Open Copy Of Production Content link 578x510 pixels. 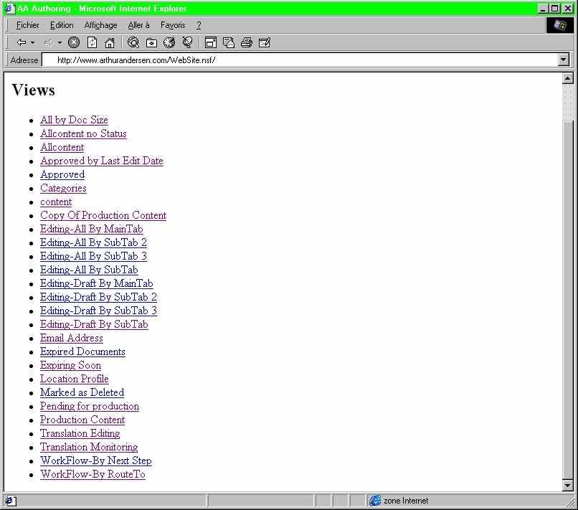pyautogui.click(x=103, y=215)
